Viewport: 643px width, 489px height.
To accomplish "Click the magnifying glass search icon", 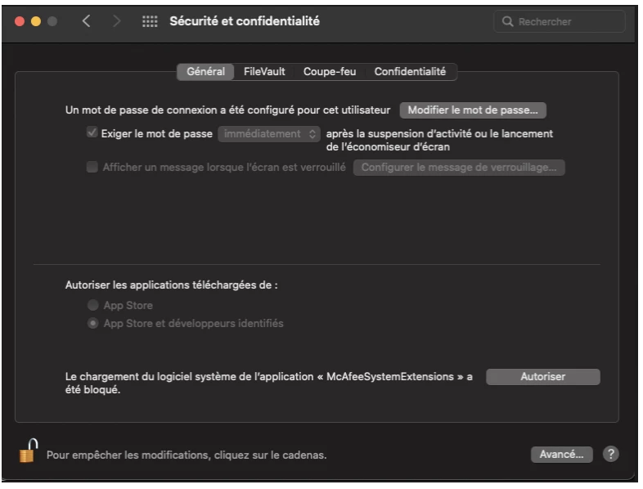I will tap(508, 21).
